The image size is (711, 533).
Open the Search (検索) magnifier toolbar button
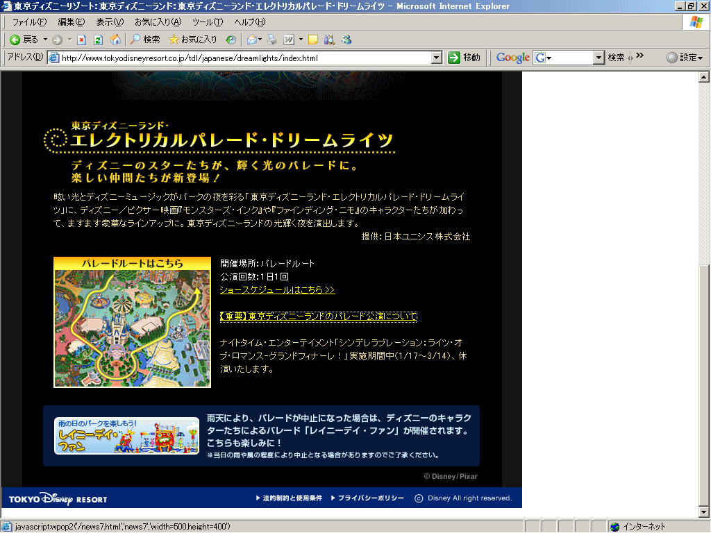click(145, 40)
